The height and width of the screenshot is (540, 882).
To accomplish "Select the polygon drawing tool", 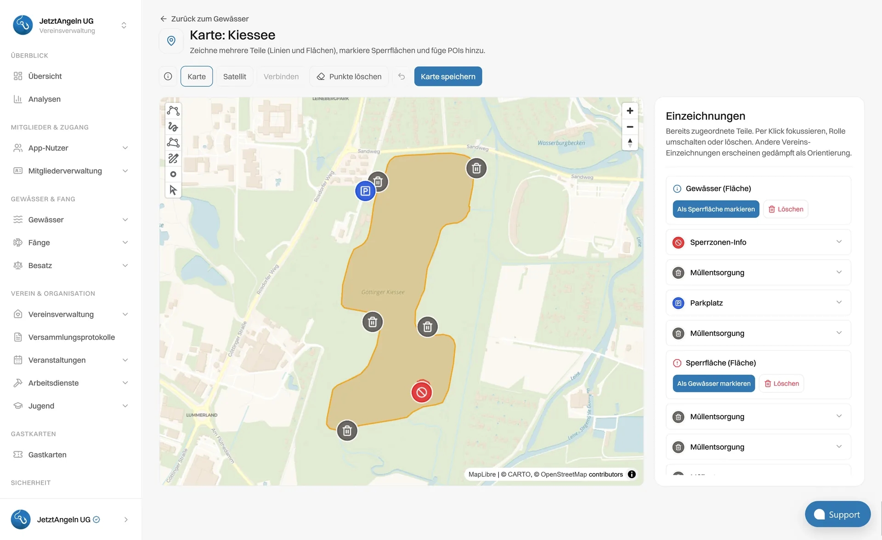I will 173,142.
